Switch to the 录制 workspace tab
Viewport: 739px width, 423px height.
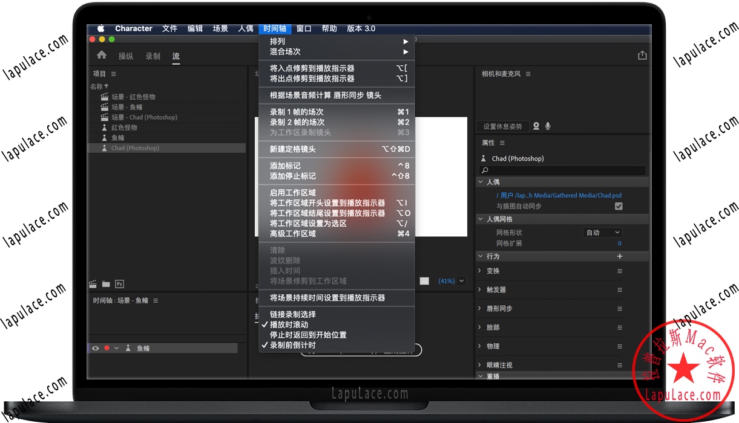tap(152, 56)
